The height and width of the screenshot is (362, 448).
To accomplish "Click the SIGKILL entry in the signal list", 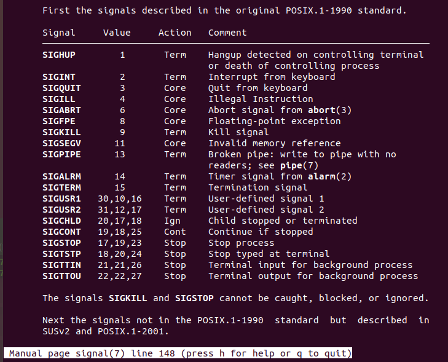I will click(x=61, y=132).
